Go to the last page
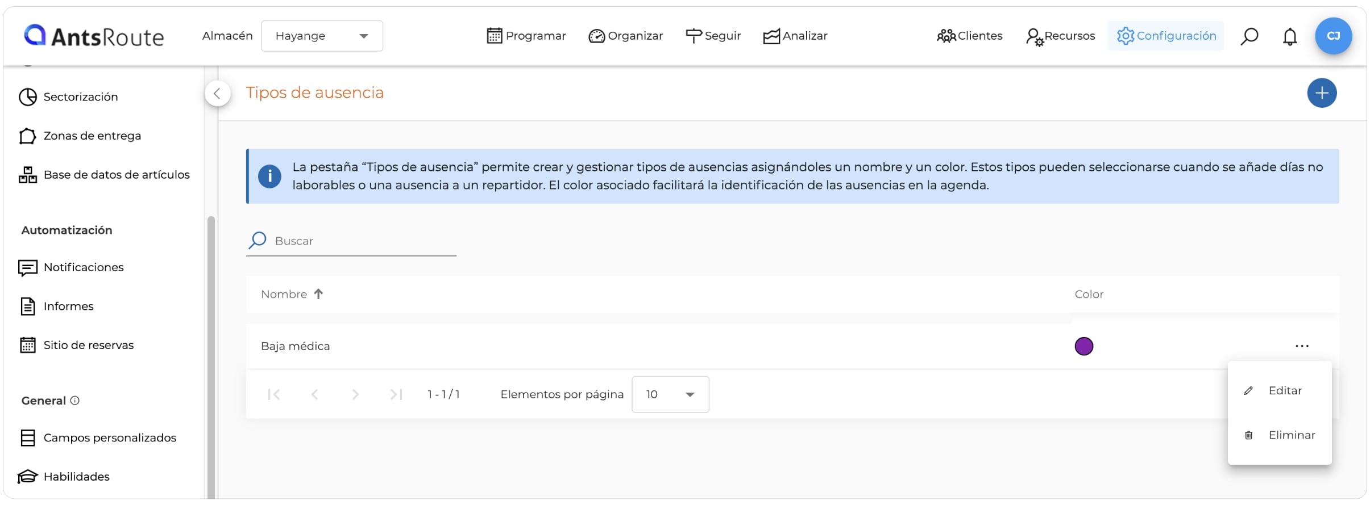This screenshot has height=505, width=1370. [x=396, y=394]
